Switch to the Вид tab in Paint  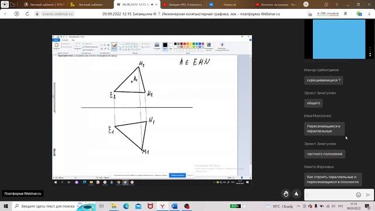(x=73, y=40)
